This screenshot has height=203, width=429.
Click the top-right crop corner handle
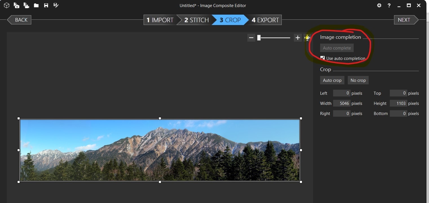(x=301, y=118)
